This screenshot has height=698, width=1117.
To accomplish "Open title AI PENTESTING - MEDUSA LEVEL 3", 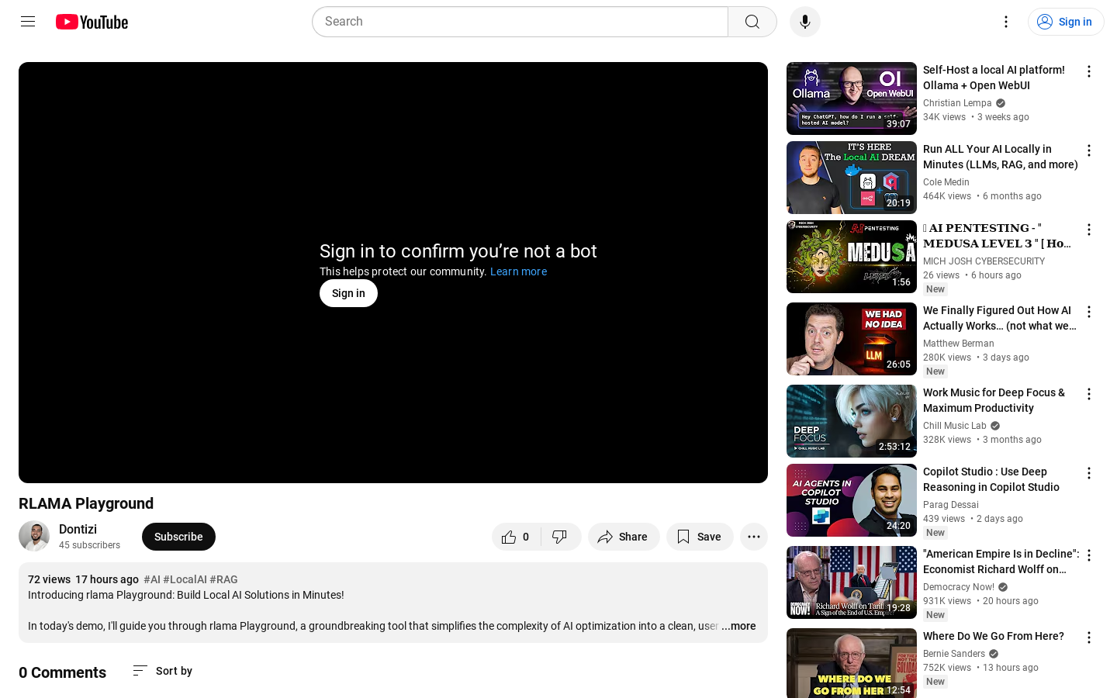I will tap(998, 236).
